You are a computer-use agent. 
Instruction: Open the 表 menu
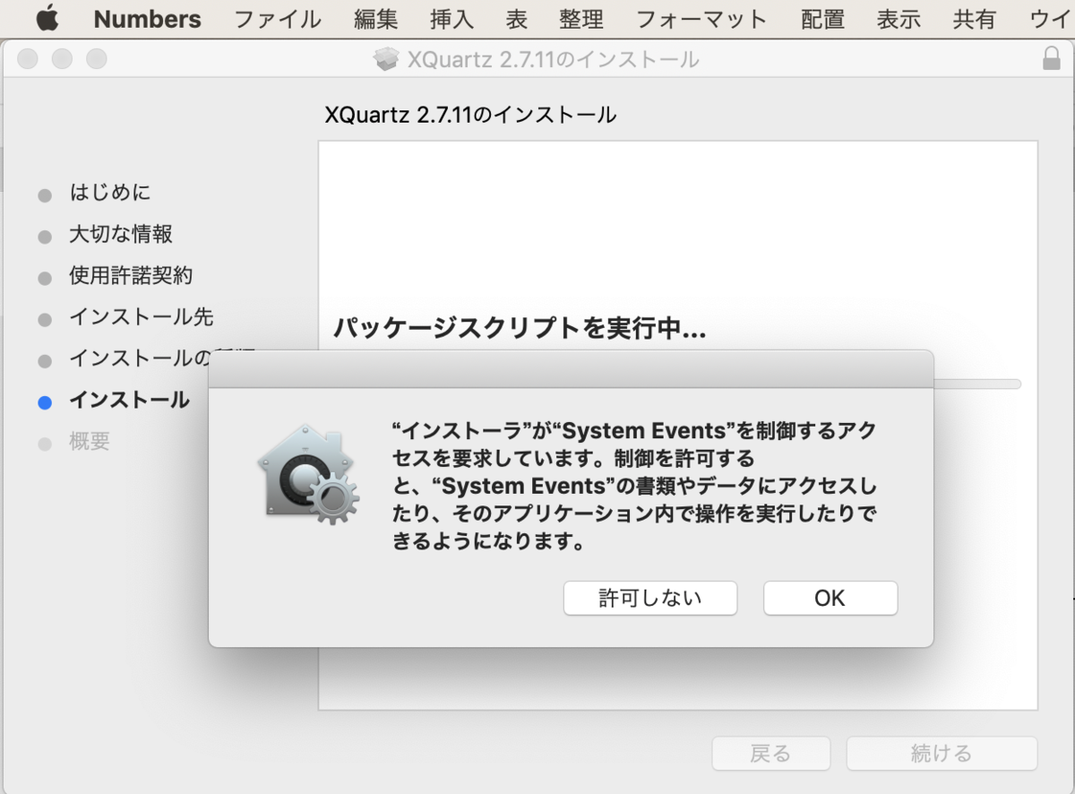[517, 19]
